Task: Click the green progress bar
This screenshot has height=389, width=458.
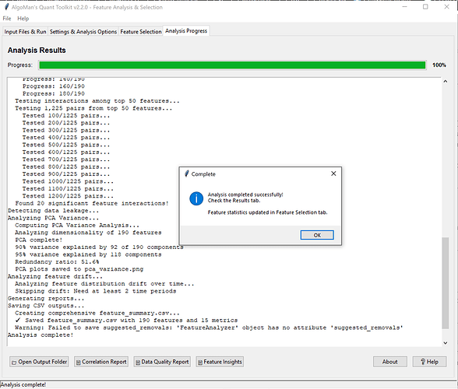Action: point(232,65)
